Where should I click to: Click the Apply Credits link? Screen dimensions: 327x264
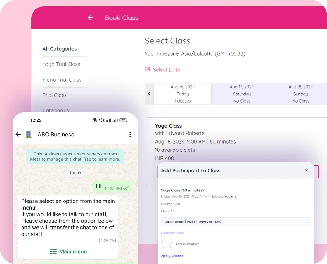click(x=172, y=256)
